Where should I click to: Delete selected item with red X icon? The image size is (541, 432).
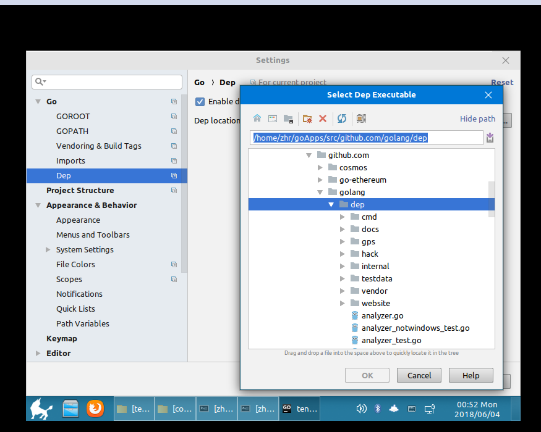point(323,118)
